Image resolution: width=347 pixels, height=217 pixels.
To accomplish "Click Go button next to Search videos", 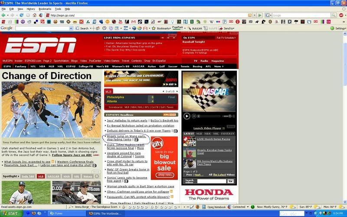I will click(x=230, y=181).
